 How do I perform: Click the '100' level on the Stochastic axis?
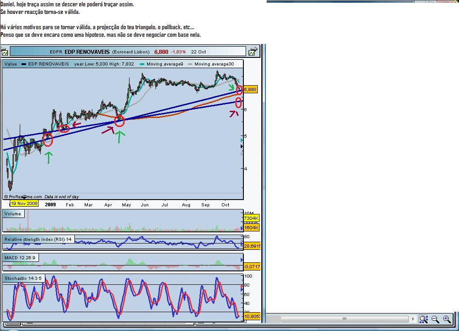248,276
